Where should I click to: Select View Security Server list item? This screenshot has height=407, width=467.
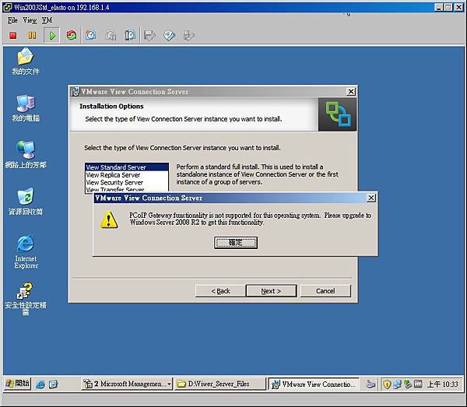[x=127, y=182]
